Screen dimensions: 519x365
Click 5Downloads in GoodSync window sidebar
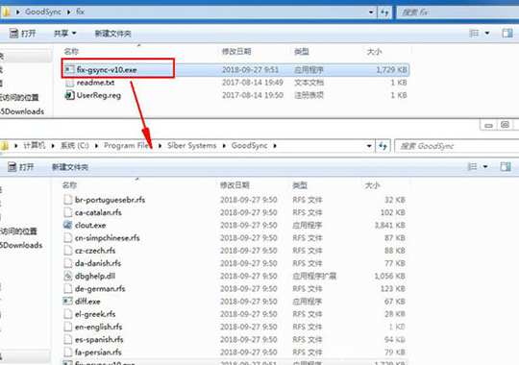coord(21,245)
